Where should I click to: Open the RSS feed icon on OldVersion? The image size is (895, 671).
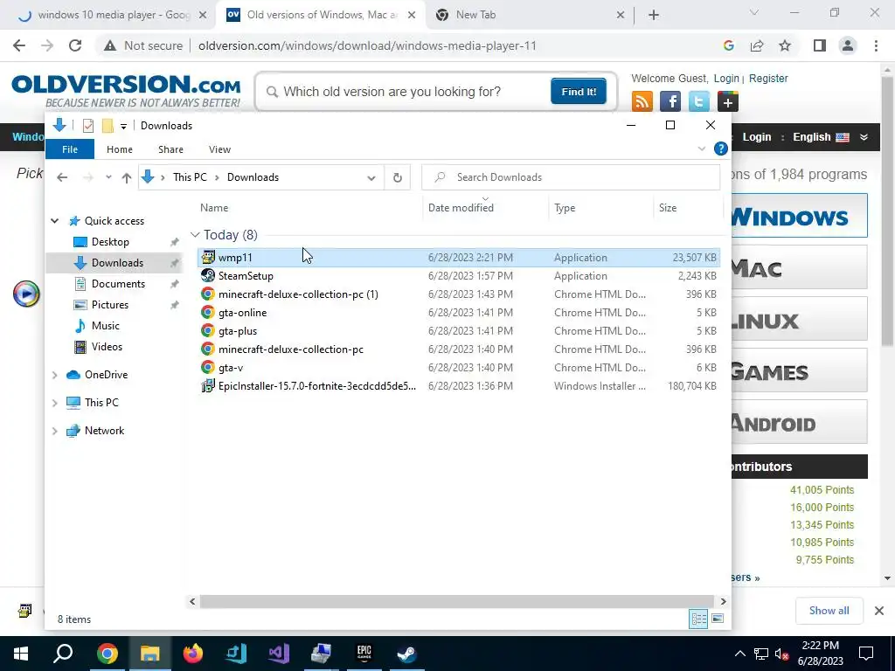click(x=642, y=101)
